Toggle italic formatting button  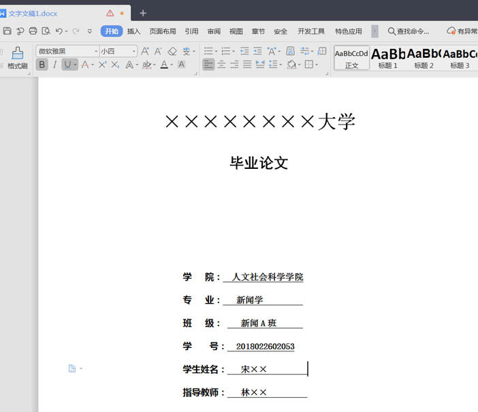pos(55,65)
